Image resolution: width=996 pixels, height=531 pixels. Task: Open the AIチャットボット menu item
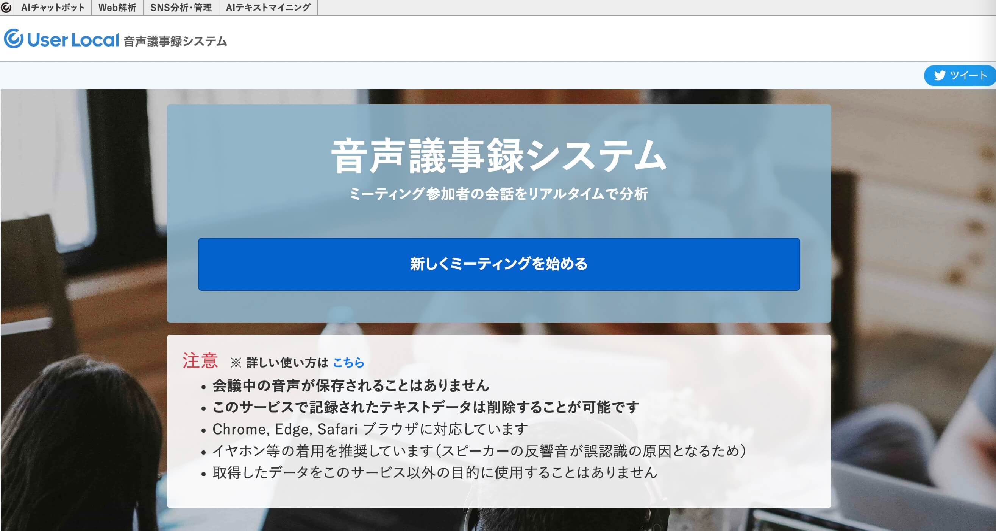pos(53,7)
